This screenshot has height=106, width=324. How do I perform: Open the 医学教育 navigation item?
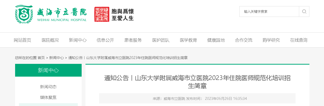point(188,40)
